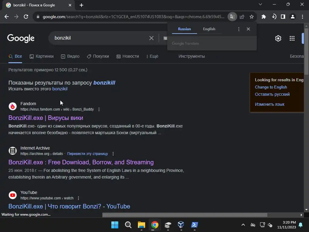Click the vertical page scrollbar thumb
This screenshot has width=309, height=232.
coord(306,52)
